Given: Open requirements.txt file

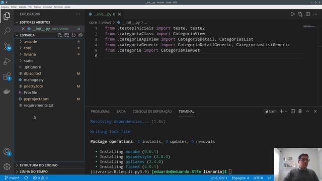Looking at the screenshot, I should (49, 105).
